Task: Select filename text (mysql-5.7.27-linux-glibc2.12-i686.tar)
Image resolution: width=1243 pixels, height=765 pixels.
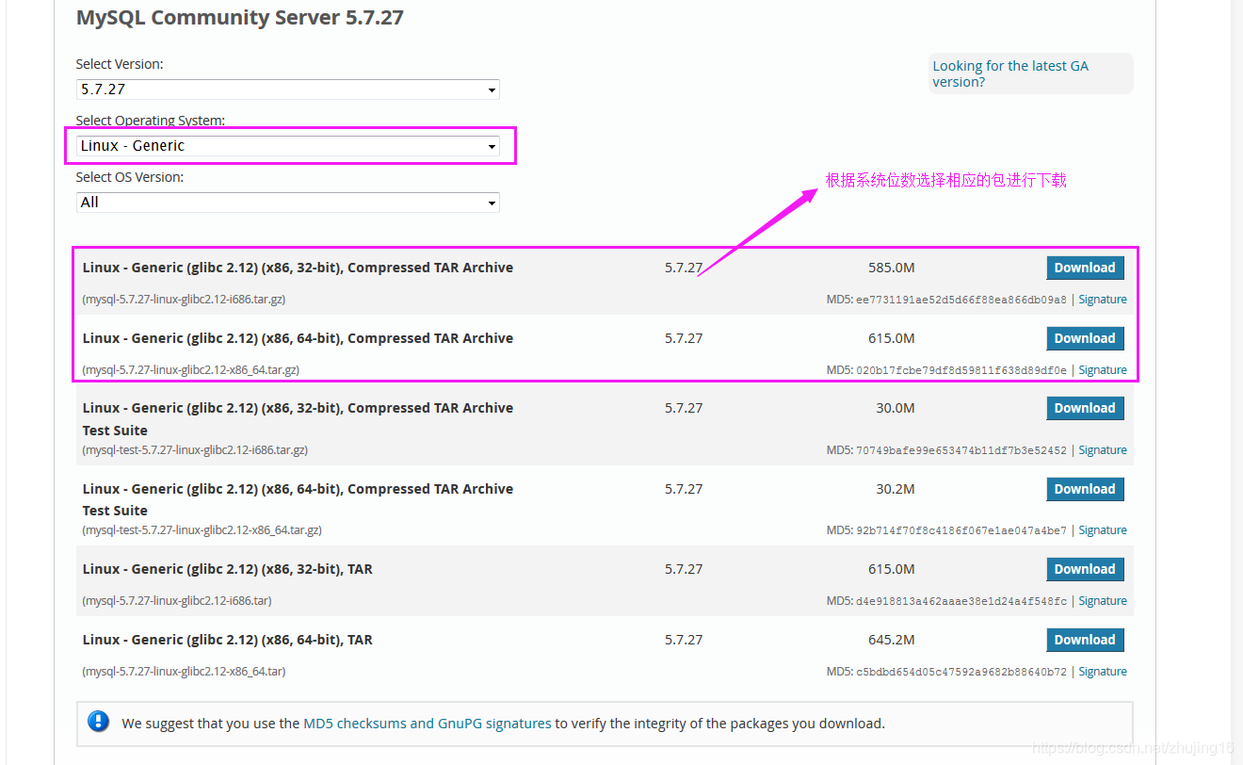Action: click(x=177, y=601)
